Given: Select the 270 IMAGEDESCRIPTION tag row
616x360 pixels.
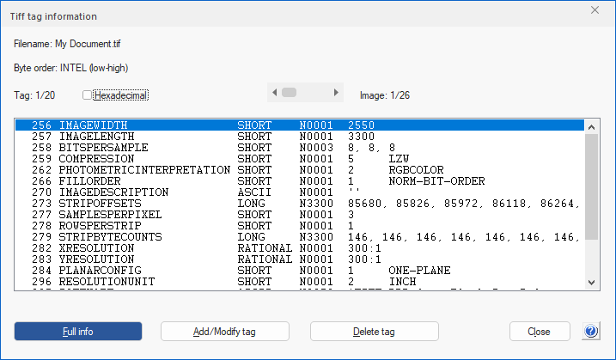Looking at the screenshot, I should click(300, 192).
